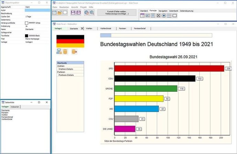Select Parteien-Details in the navigation menu
Image resolution: width=237 pixels, height=154 pixels.
[66, 75]
